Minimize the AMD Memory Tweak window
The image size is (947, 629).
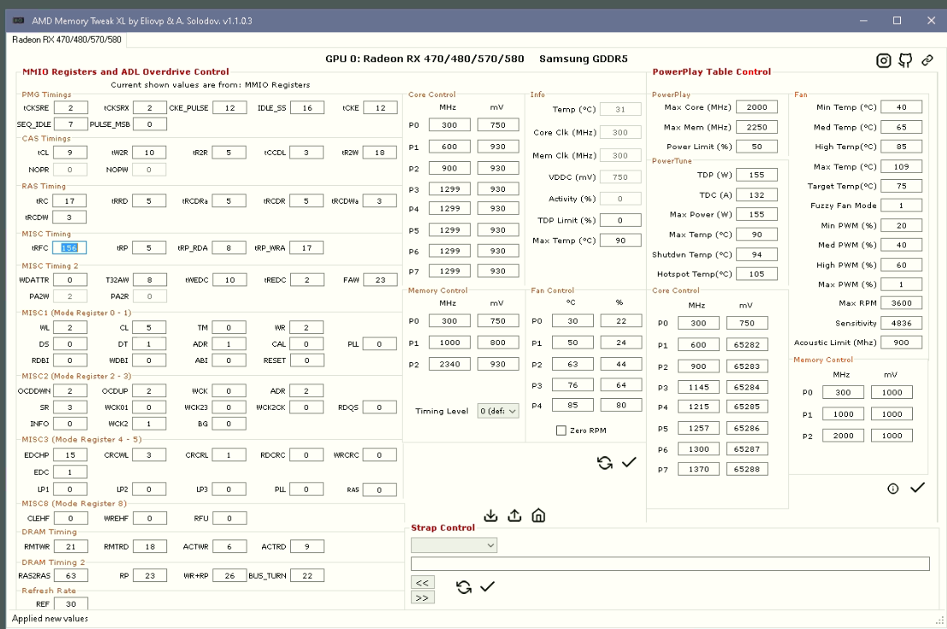coord(863,20)
